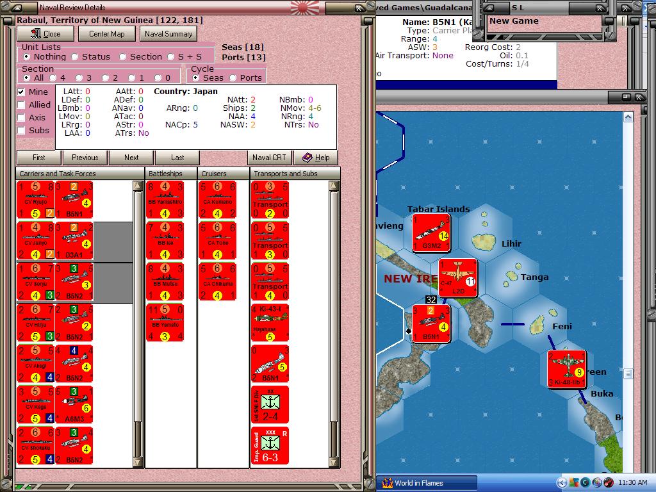Select the CV Kaga carrier counter

pyautogui.click(x=36, y=405)
